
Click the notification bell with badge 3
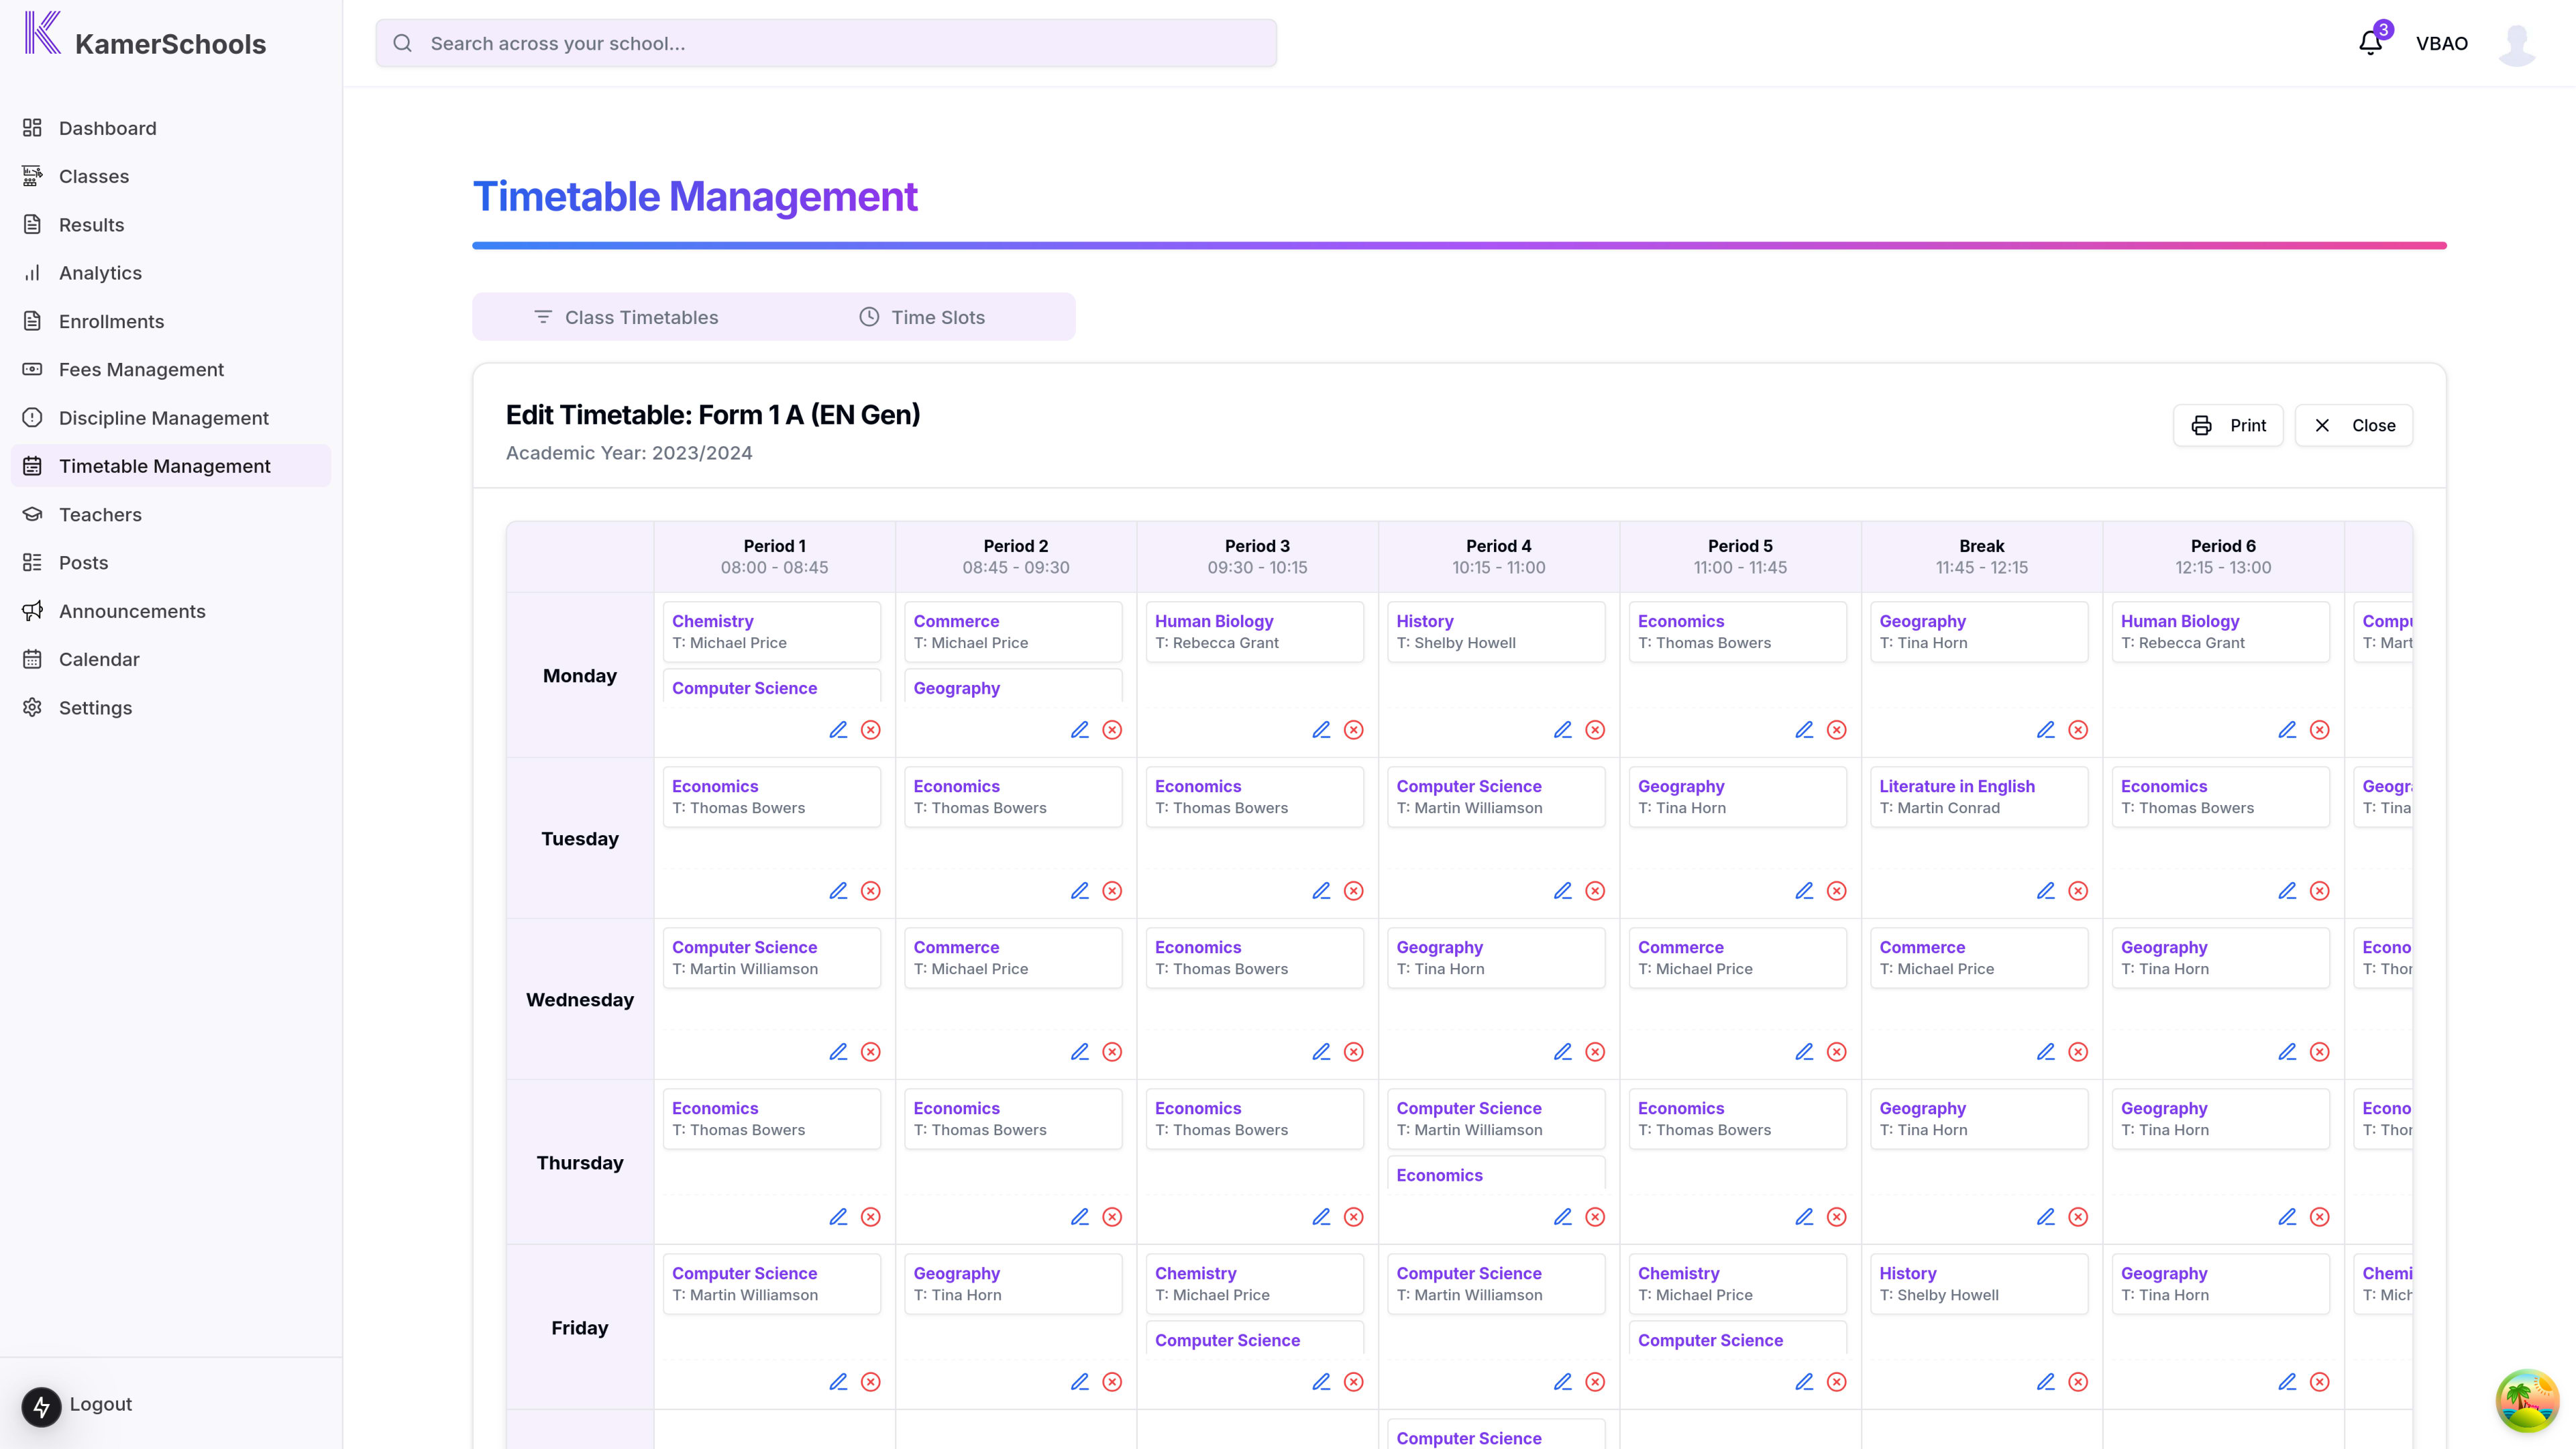click(2370, 42)
